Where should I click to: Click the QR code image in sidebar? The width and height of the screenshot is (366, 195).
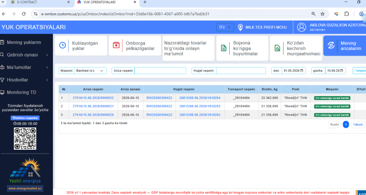[25, 138]
